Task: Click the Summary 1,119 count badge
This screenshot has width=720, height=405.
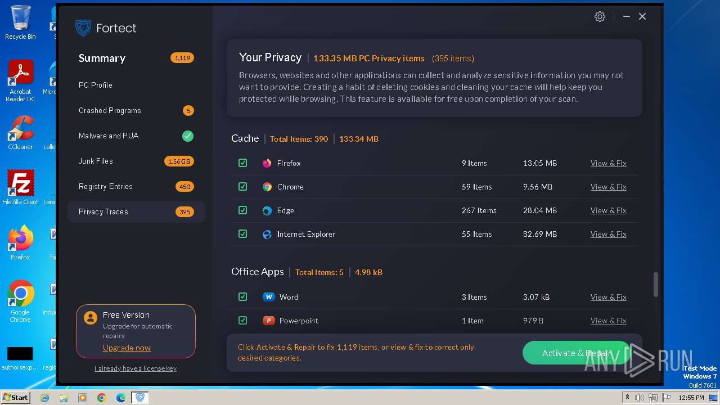Action: (182, 58)
